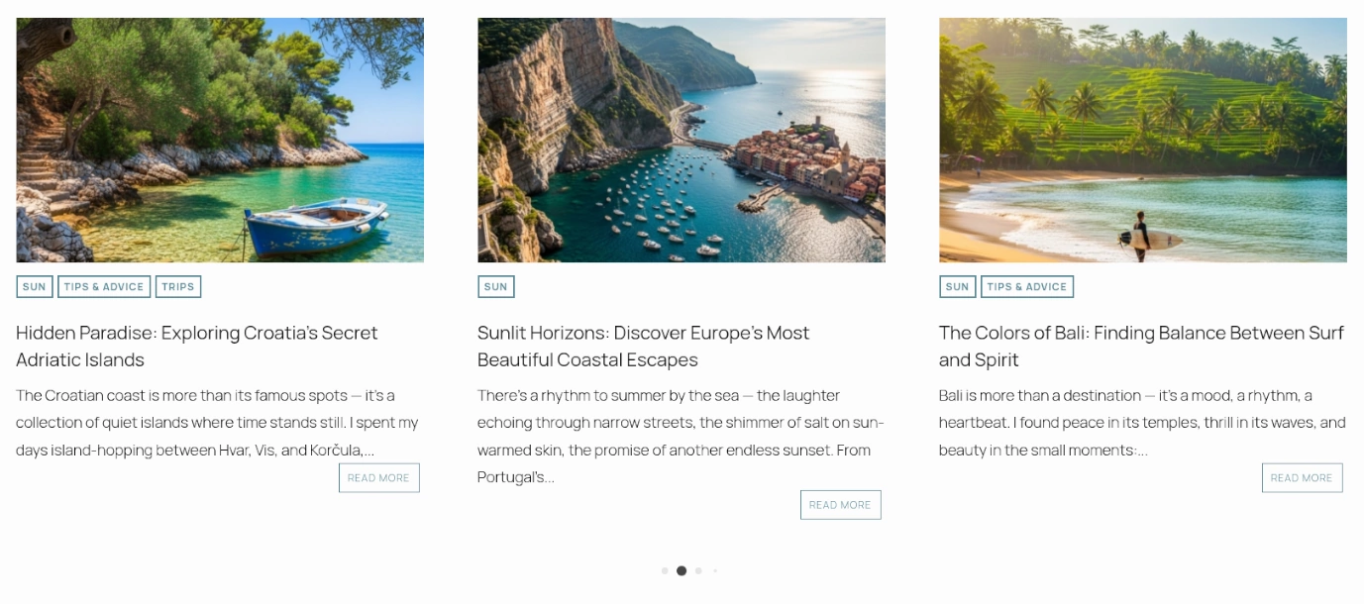Click the TIPS & ADVICE tag under the Croatia post

[x=104, y=287]
